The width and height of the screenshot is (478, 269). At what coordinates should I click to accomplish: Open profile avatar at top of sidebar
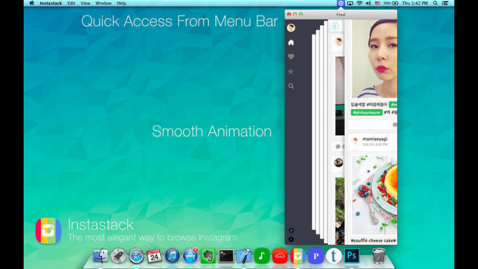pos(291,27)
